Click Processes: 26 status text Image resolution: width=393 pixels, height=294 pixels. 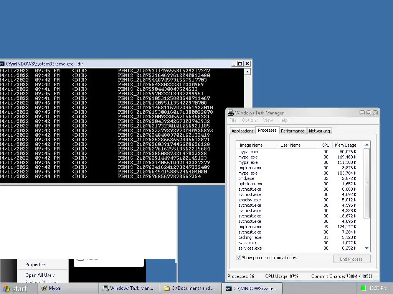(x=241, y=276)
